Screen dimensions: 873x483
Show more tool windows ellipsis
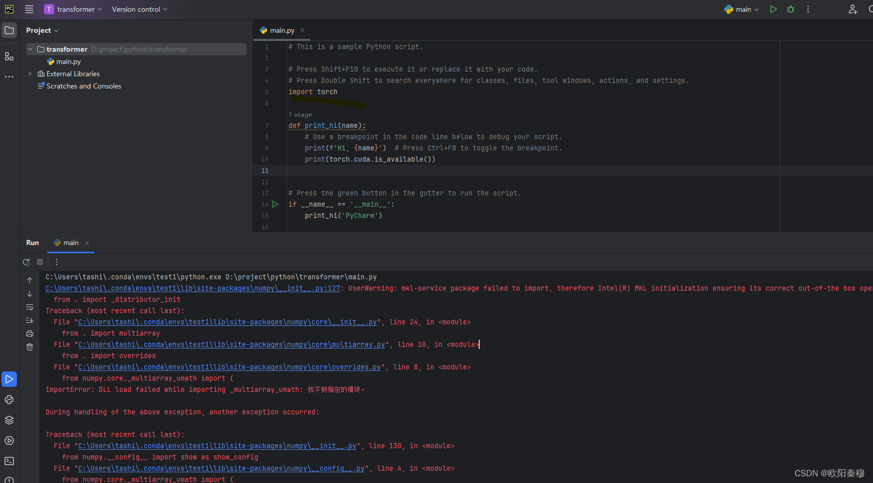[x=9, y=77]
